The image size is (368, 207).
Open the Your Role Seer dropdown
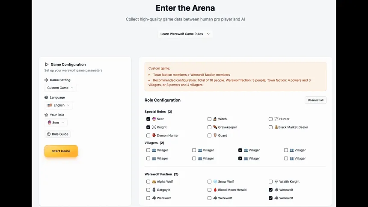56,123
